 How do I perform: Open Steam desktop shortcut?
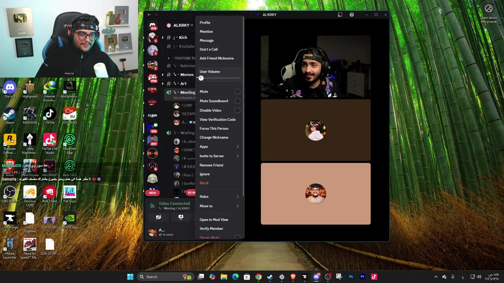[10, 116]
